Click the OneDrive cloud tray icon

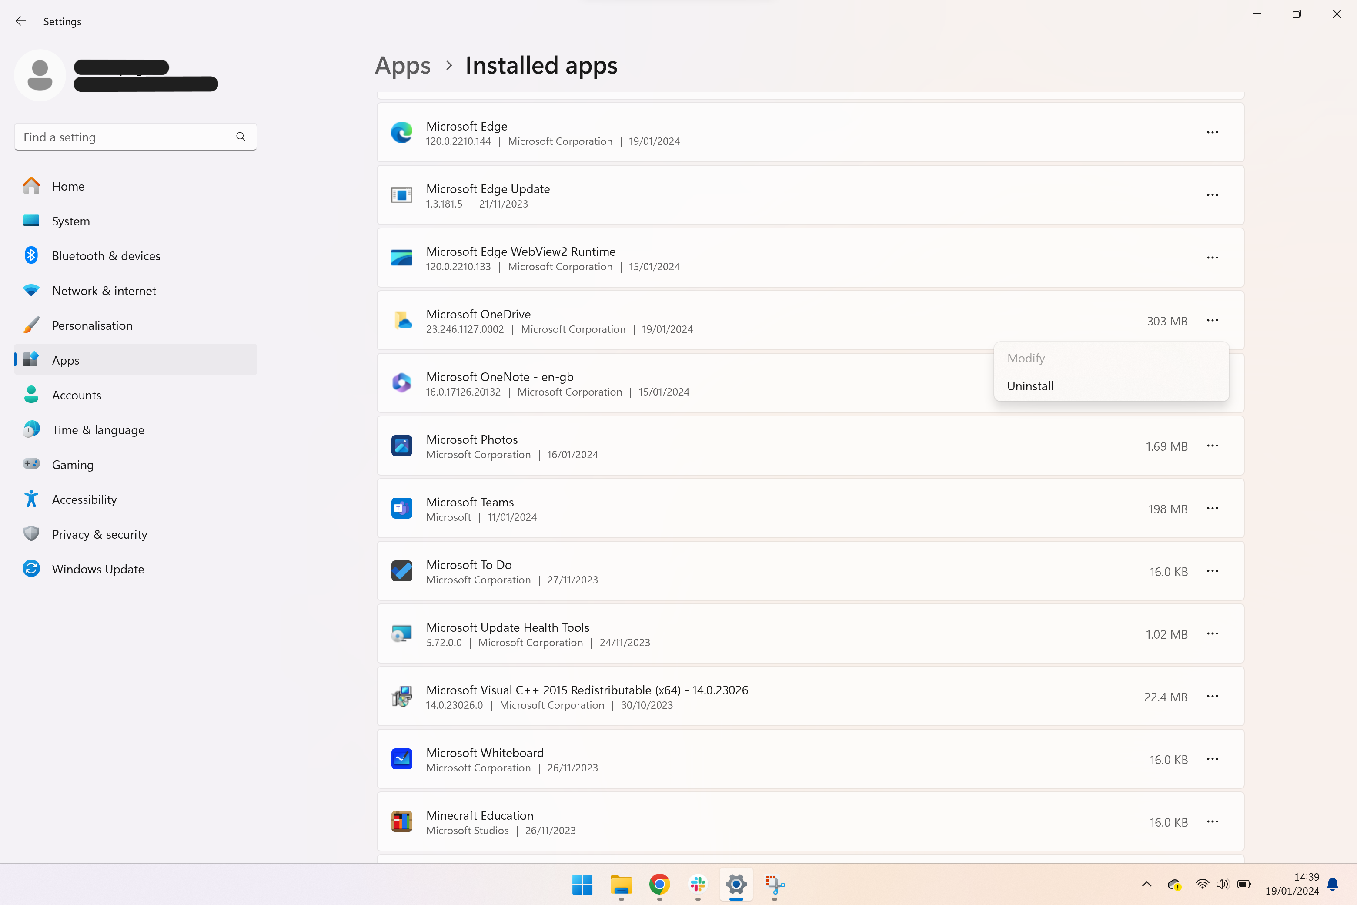1173,884
